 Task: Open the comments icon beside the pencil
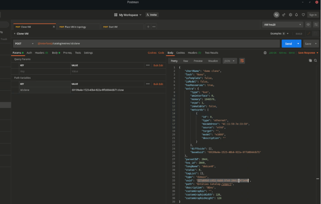click(x=315, y=33)
